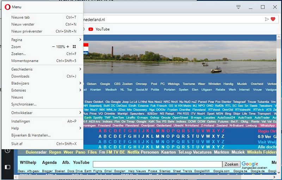This screenshot has width=282, height=180.
Task: Click the Opera logo Menu button
Action: click(13, 7)
